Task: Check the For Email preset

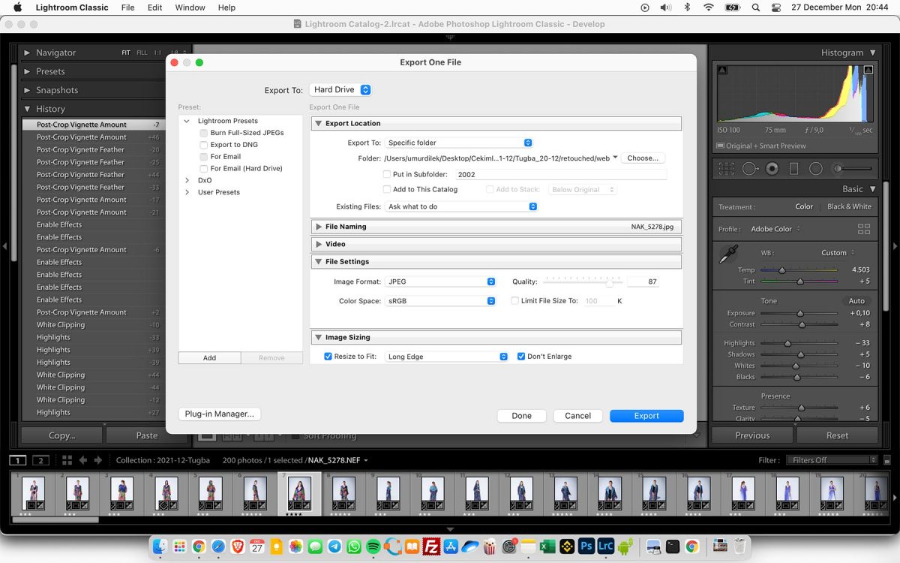Action: point(204,157)
